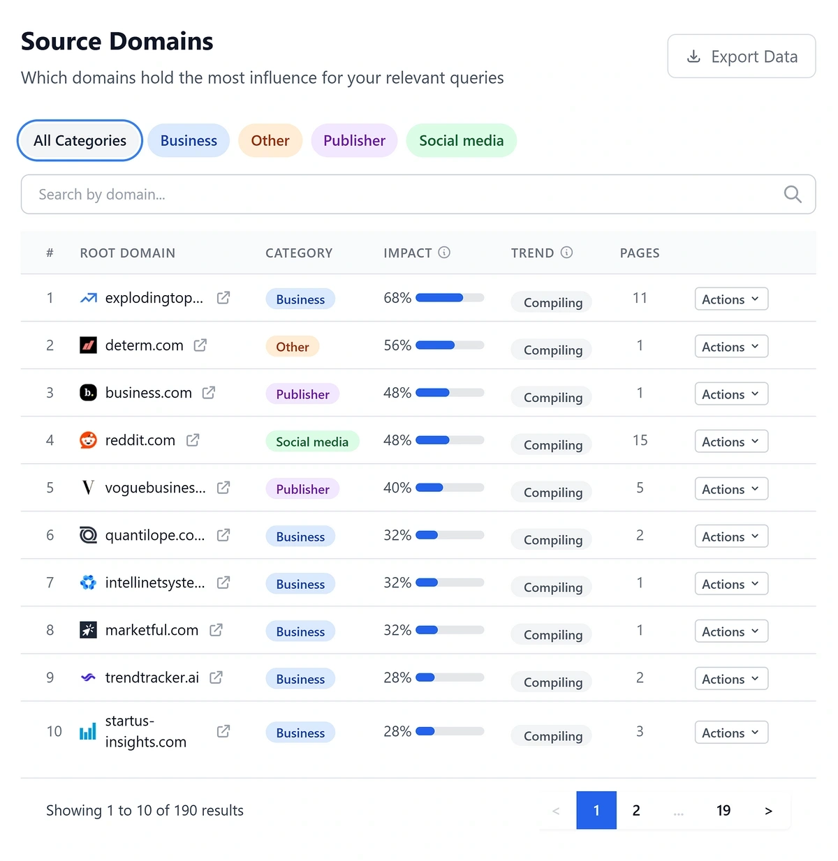838x861 pixels.
Task: Open external link icon beside reddit.com
Action: pos(193,440)
